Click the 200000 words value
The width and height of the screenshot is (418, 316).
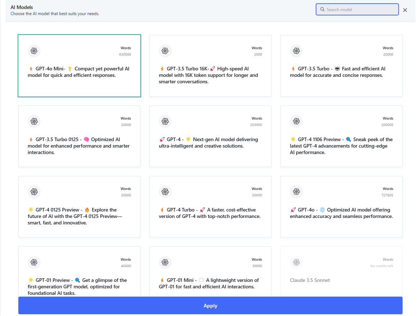tap(387, 125)
